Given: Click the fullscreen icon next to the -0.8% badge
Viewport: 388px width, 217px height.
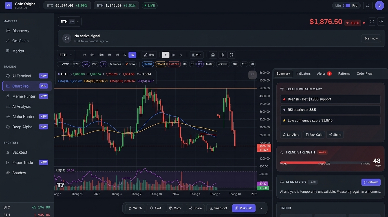Looking at the screenshot, I should click(372, 21).
